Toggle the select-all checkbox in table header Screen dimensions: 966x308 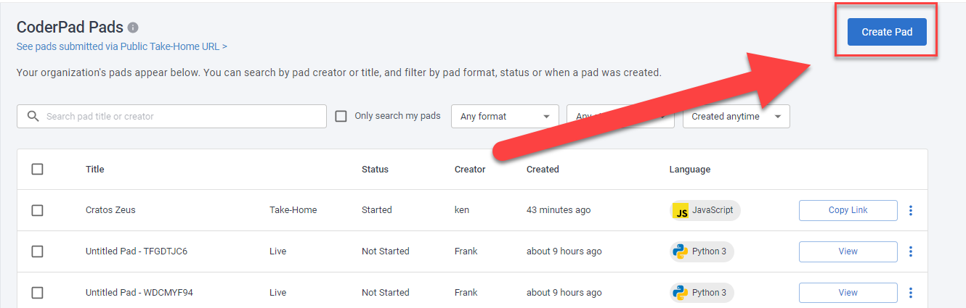[x=38, y=169]
